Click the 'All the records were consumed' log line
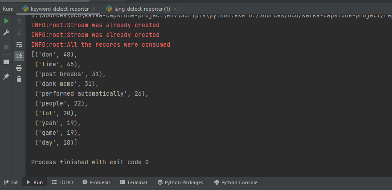Image resolution: width=392 pixels, height=190 pixels. click(101, 45)
